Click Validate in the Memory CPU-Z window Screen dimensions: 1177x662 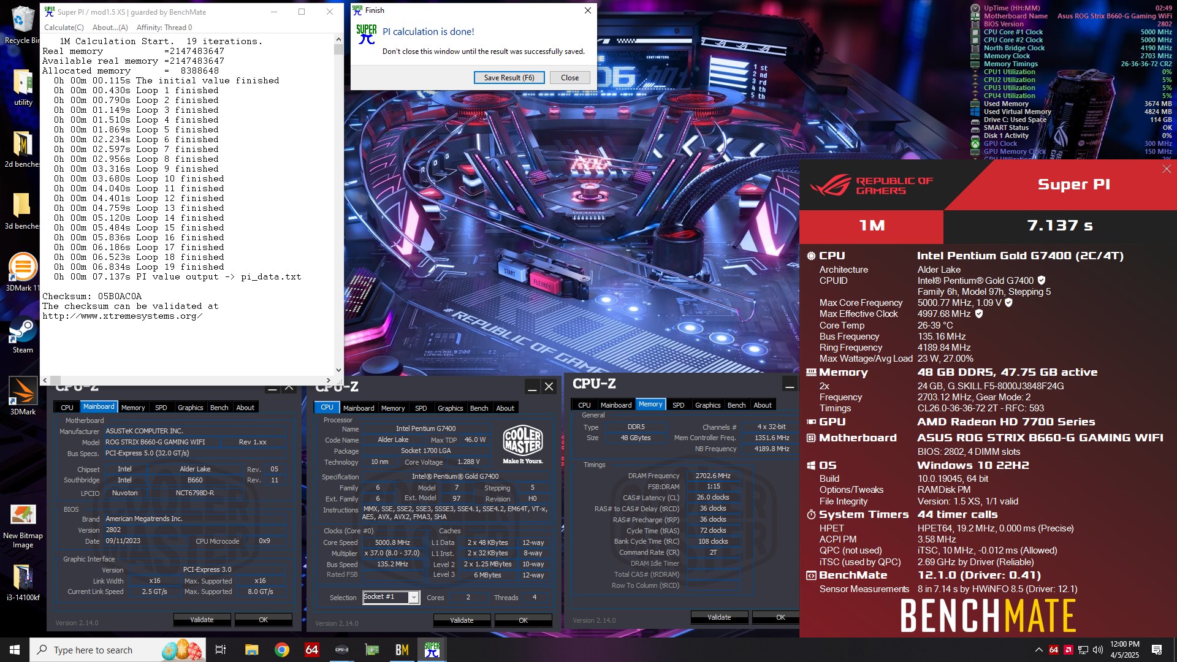(x=719, y=617)
